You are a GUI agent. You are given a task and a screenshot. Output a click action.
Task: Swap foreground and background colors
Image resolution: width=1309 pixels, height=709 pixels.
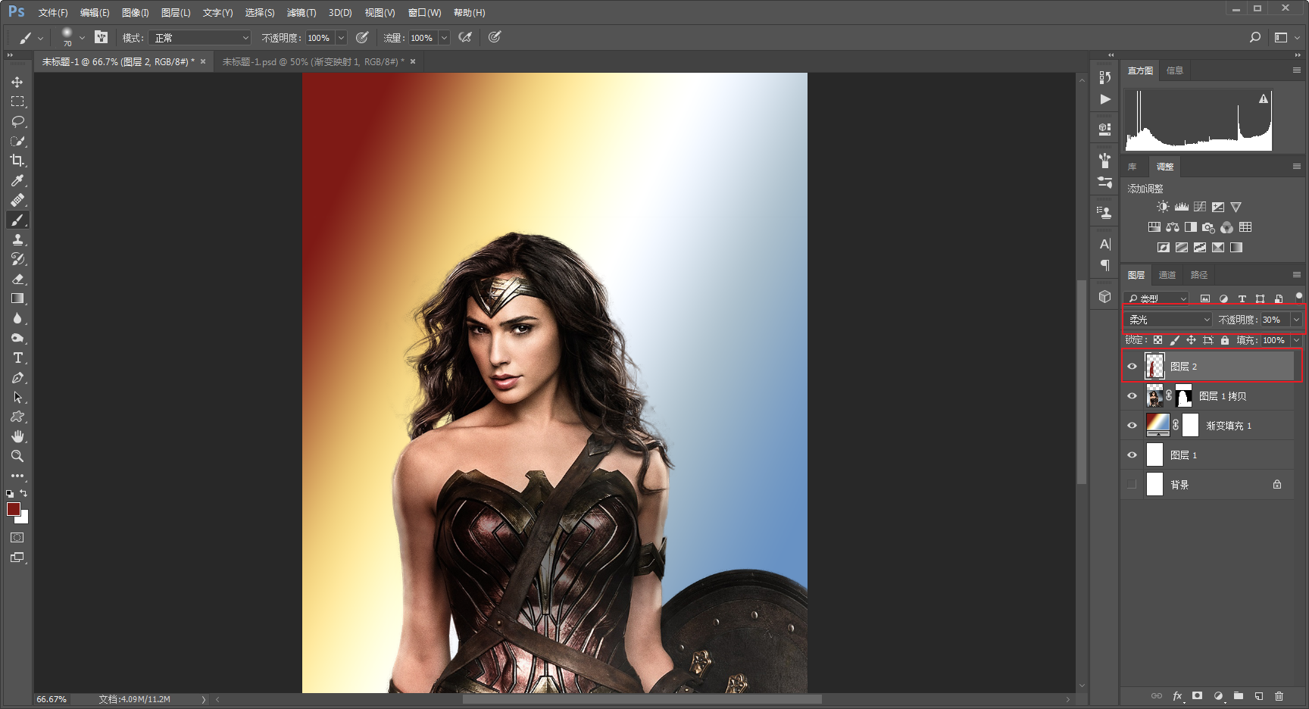point(23,493)
